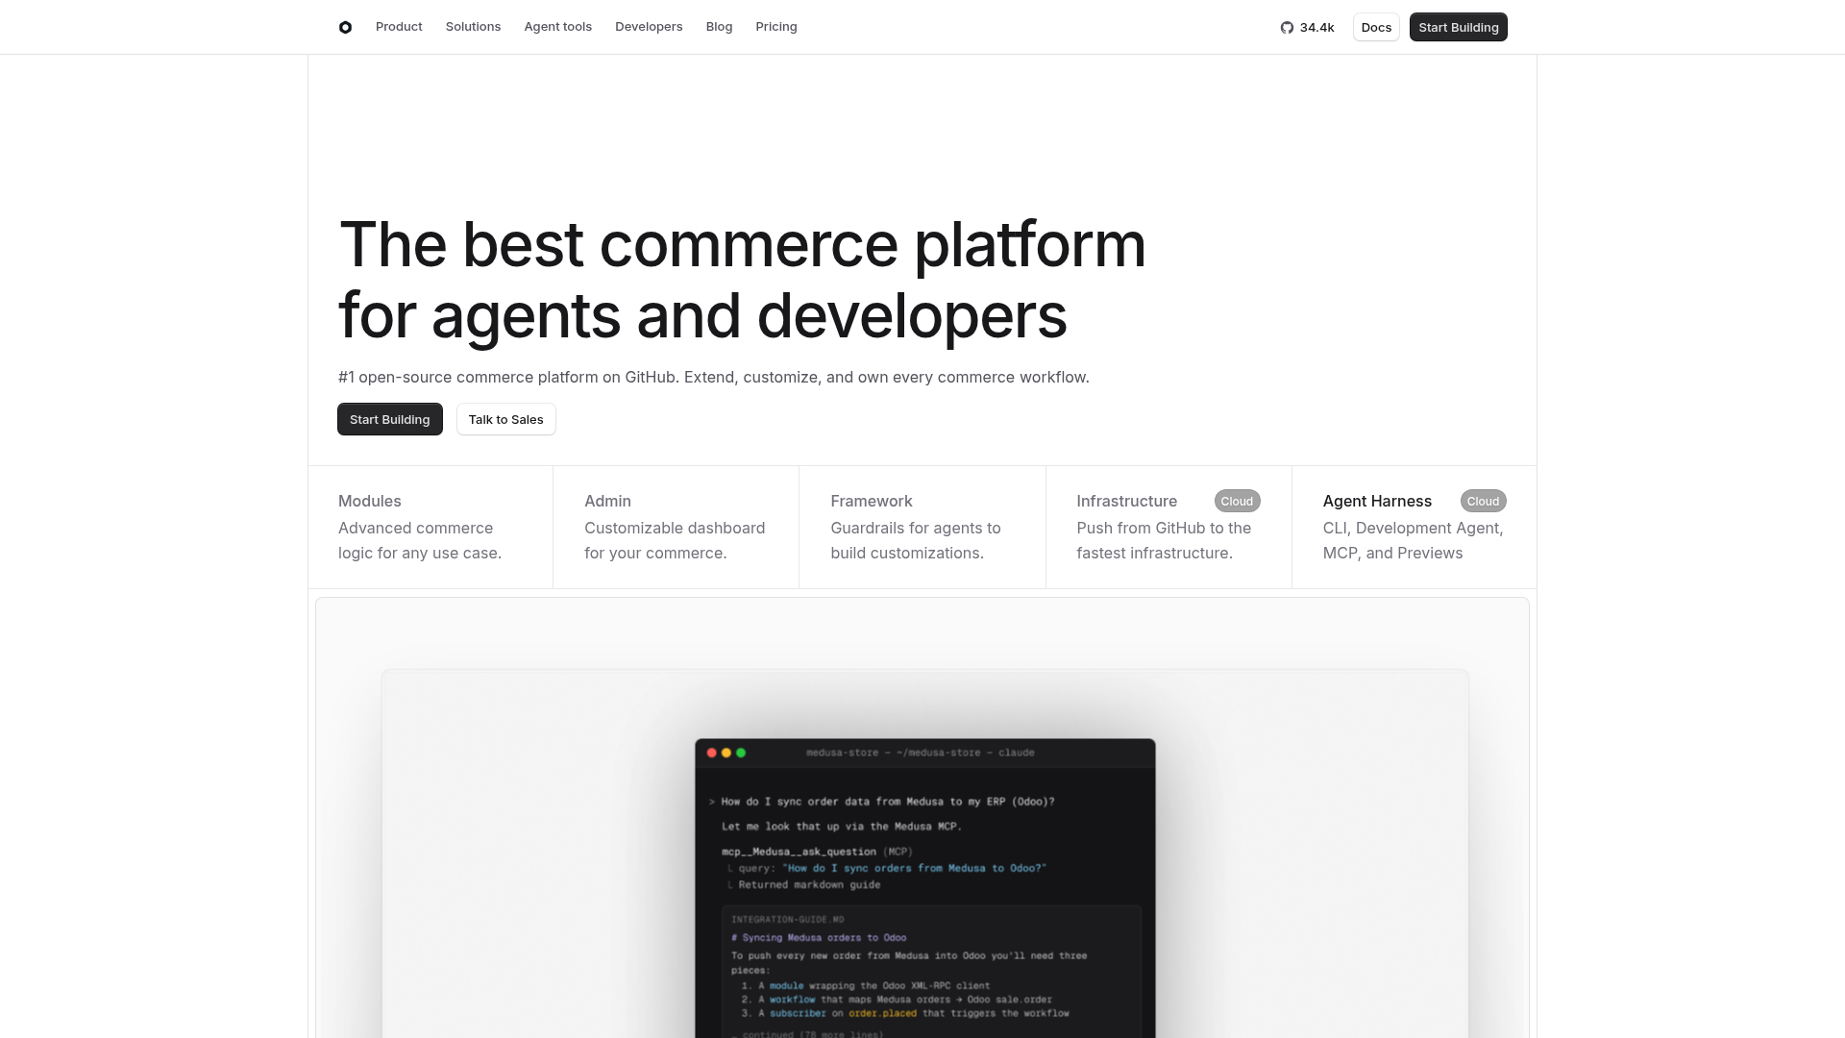Open the Agent tools menu
Image resolution: width=1845 pixels, height=1038 pixels.
point(557,27)
